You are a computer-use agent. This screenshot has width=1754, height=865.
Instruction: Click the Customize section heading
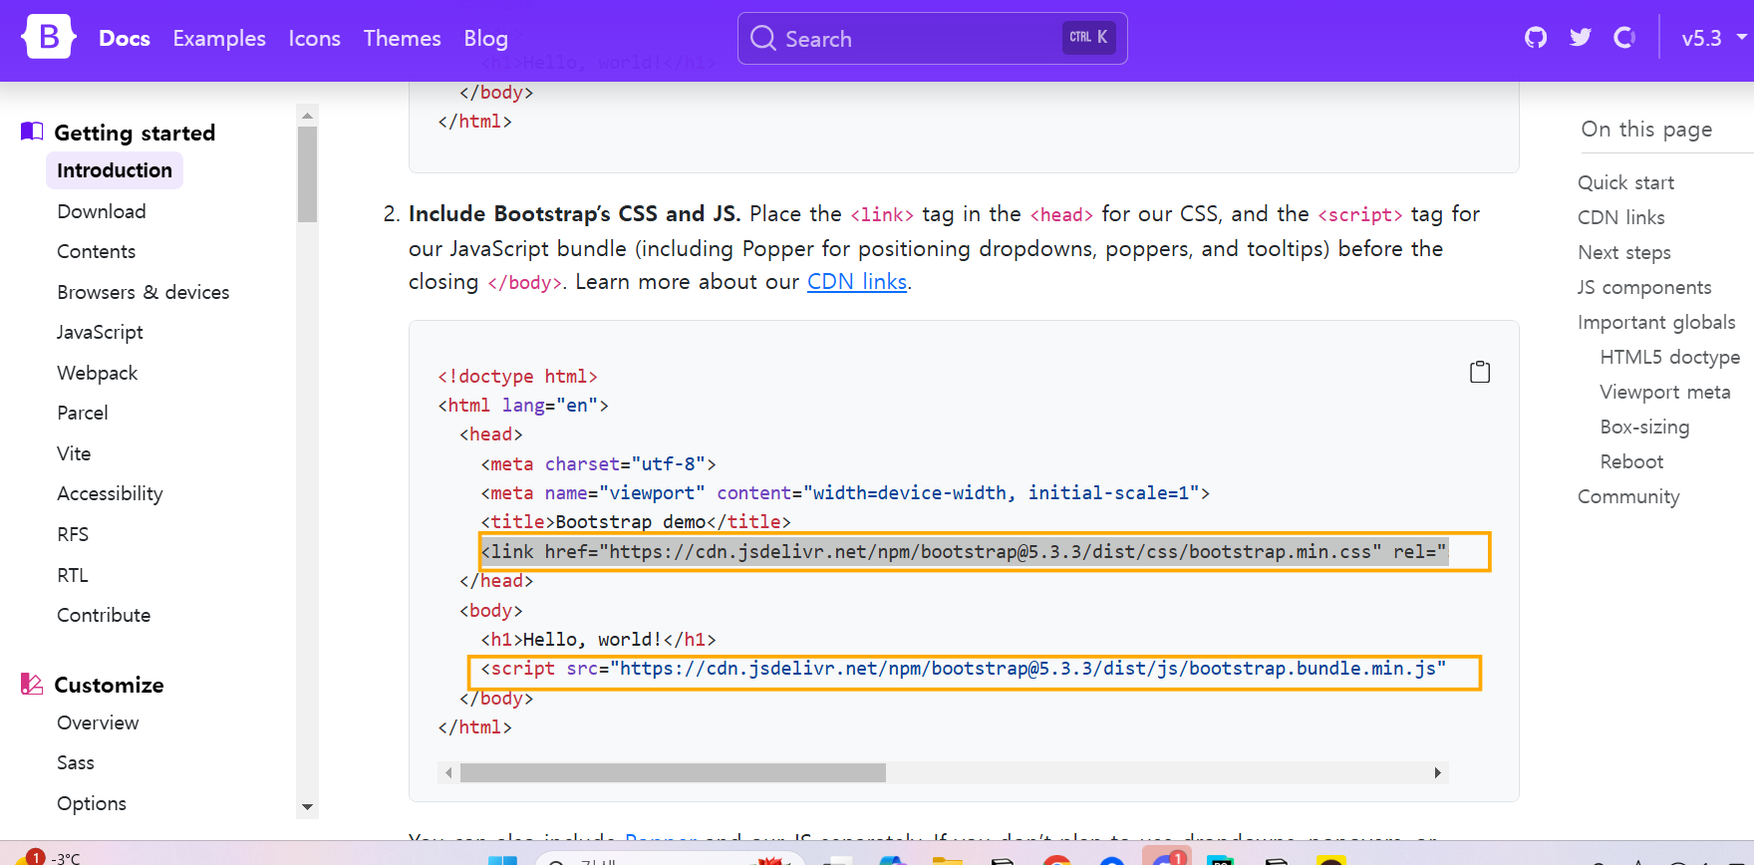click(109, 685)
